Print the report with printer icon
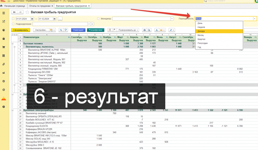The height and width of the screenshot is (150, 258). [x=144, y=30]
